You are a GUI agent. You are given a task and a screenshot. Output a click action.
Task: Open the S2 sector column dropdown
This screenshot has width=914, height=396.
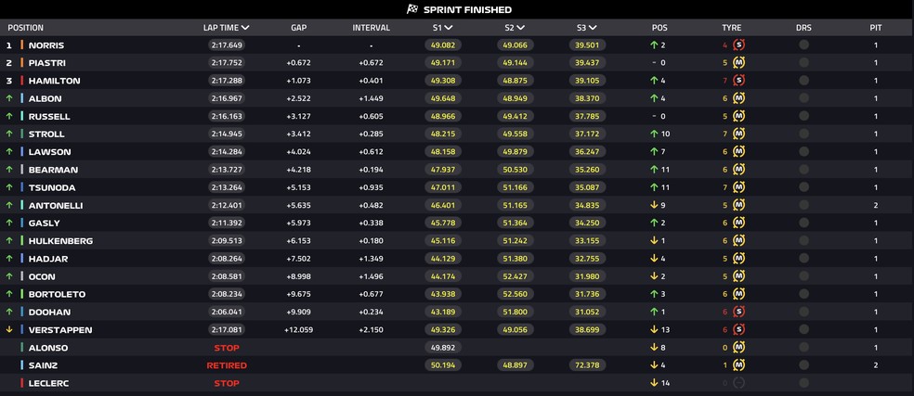pyautogui.click(x=520, y=28)
